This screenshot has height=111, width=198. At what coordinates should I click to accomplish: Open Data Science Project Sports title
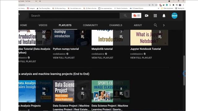pyautogui.click(x=110, y=108)
